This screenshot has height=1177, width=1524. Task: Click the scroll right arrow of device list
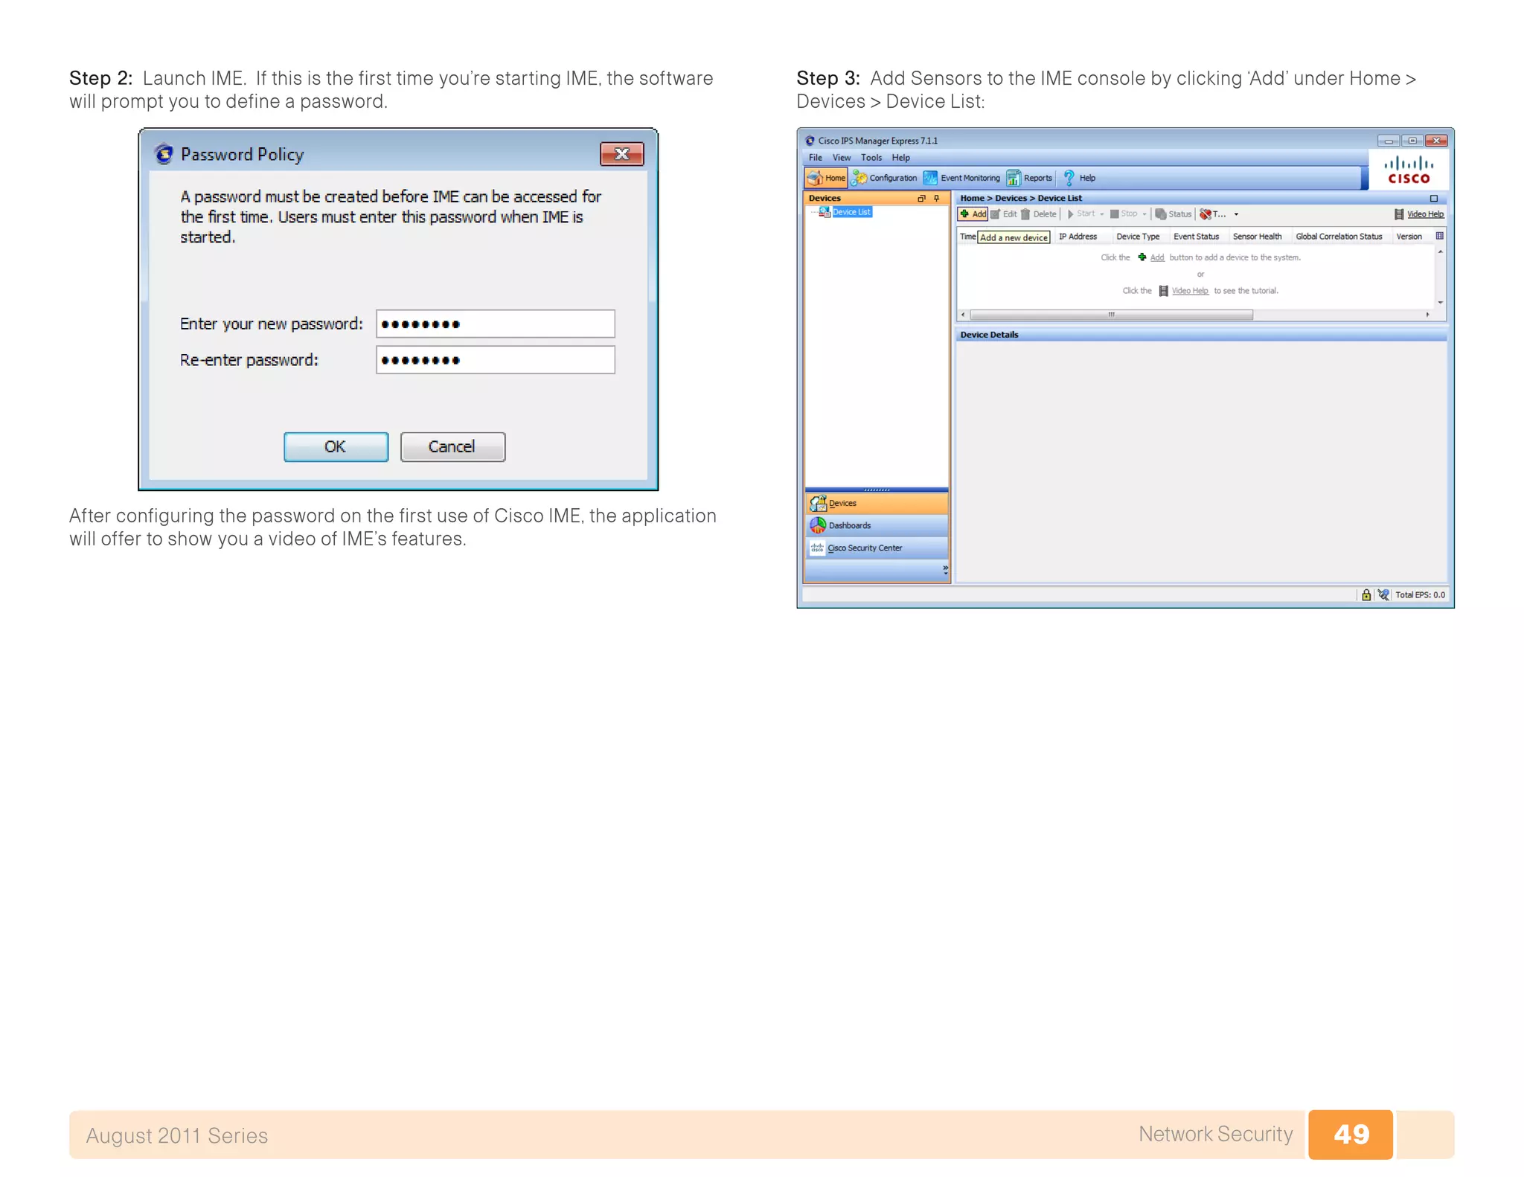(1427, 315)
